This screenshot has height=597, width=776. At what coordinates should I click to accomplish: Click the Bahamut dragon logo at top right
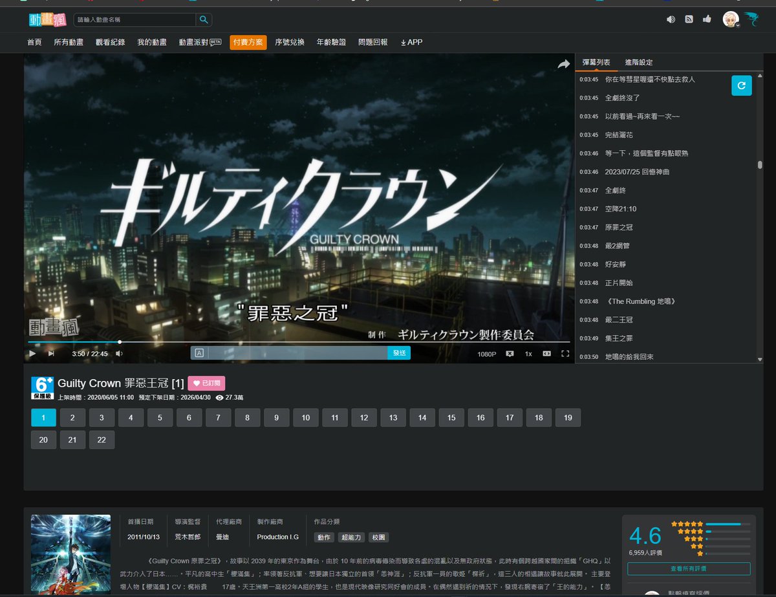click(752, 19)
